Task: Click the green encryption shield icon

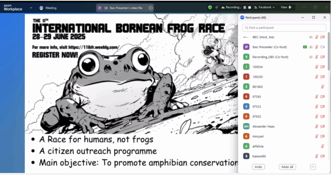Action: coord(210,7)
